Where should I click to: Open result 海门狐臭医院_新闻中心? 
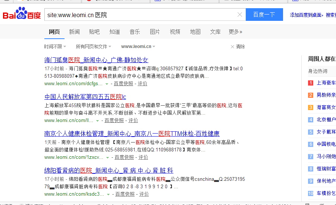click(x=96, y=60)
